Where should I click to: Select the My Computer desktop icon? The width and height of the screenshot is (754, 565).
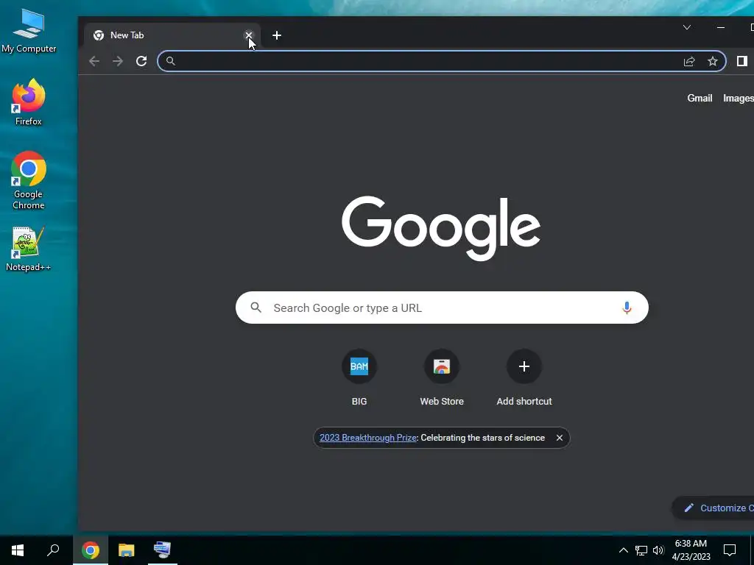(29, 29)
